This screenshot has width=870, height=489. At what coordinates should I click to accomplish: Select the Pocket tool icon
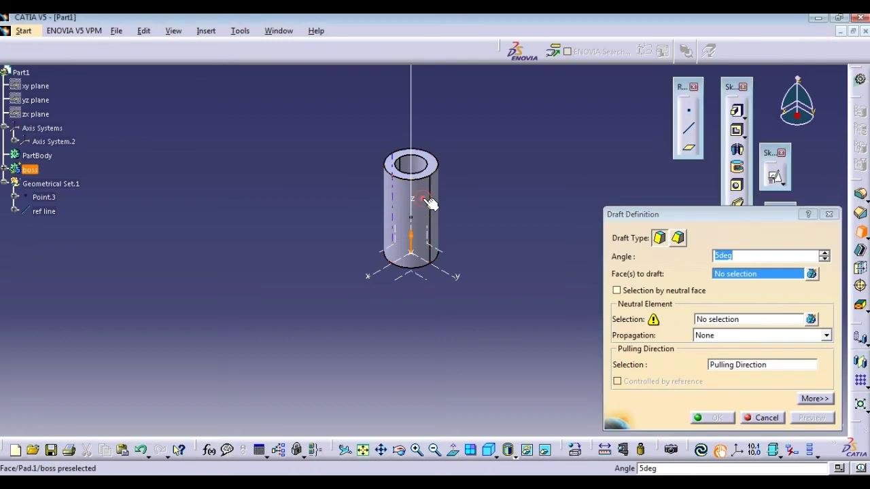(x=737, y=130)
